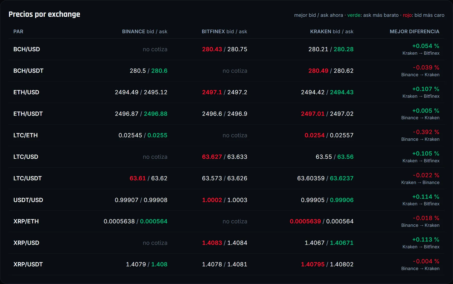453x284 pixels.
Task: Click the KRAKEN bid / ask column header
Action: tap(332, 31)
